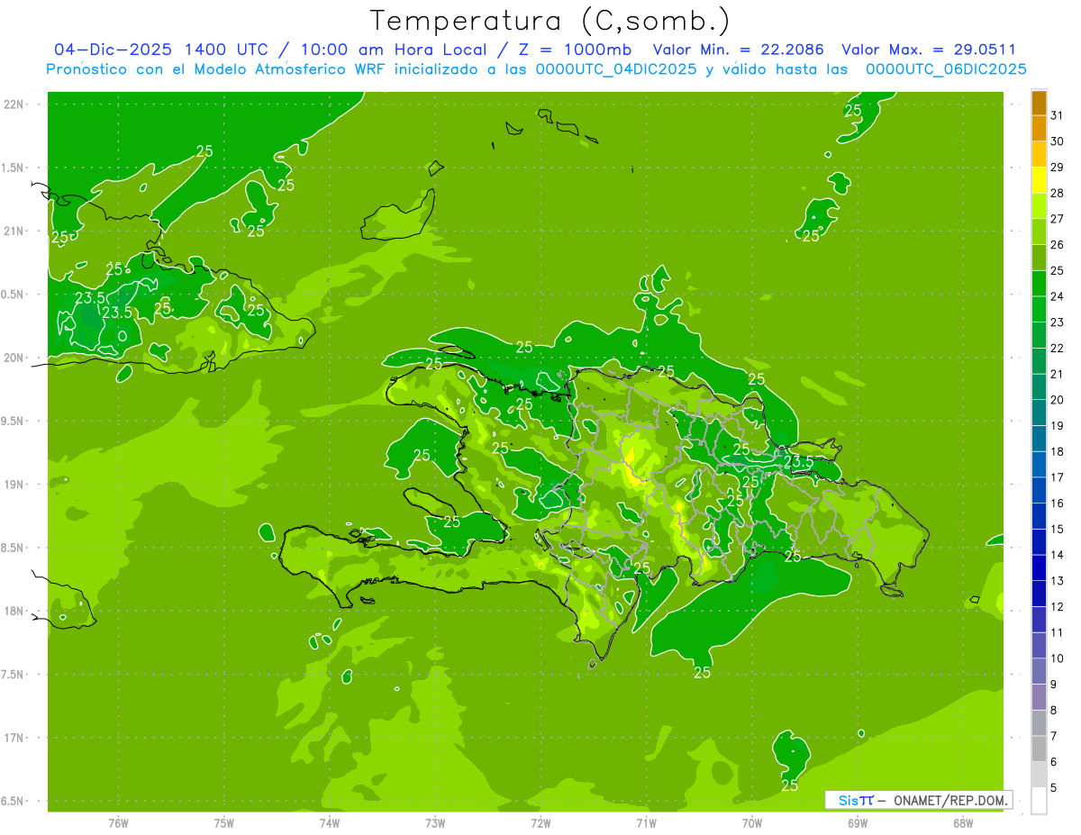Screen dimensions: 1081x835
Task: Click the '71W' longitude axis label
Action: [x=646, y=822]
